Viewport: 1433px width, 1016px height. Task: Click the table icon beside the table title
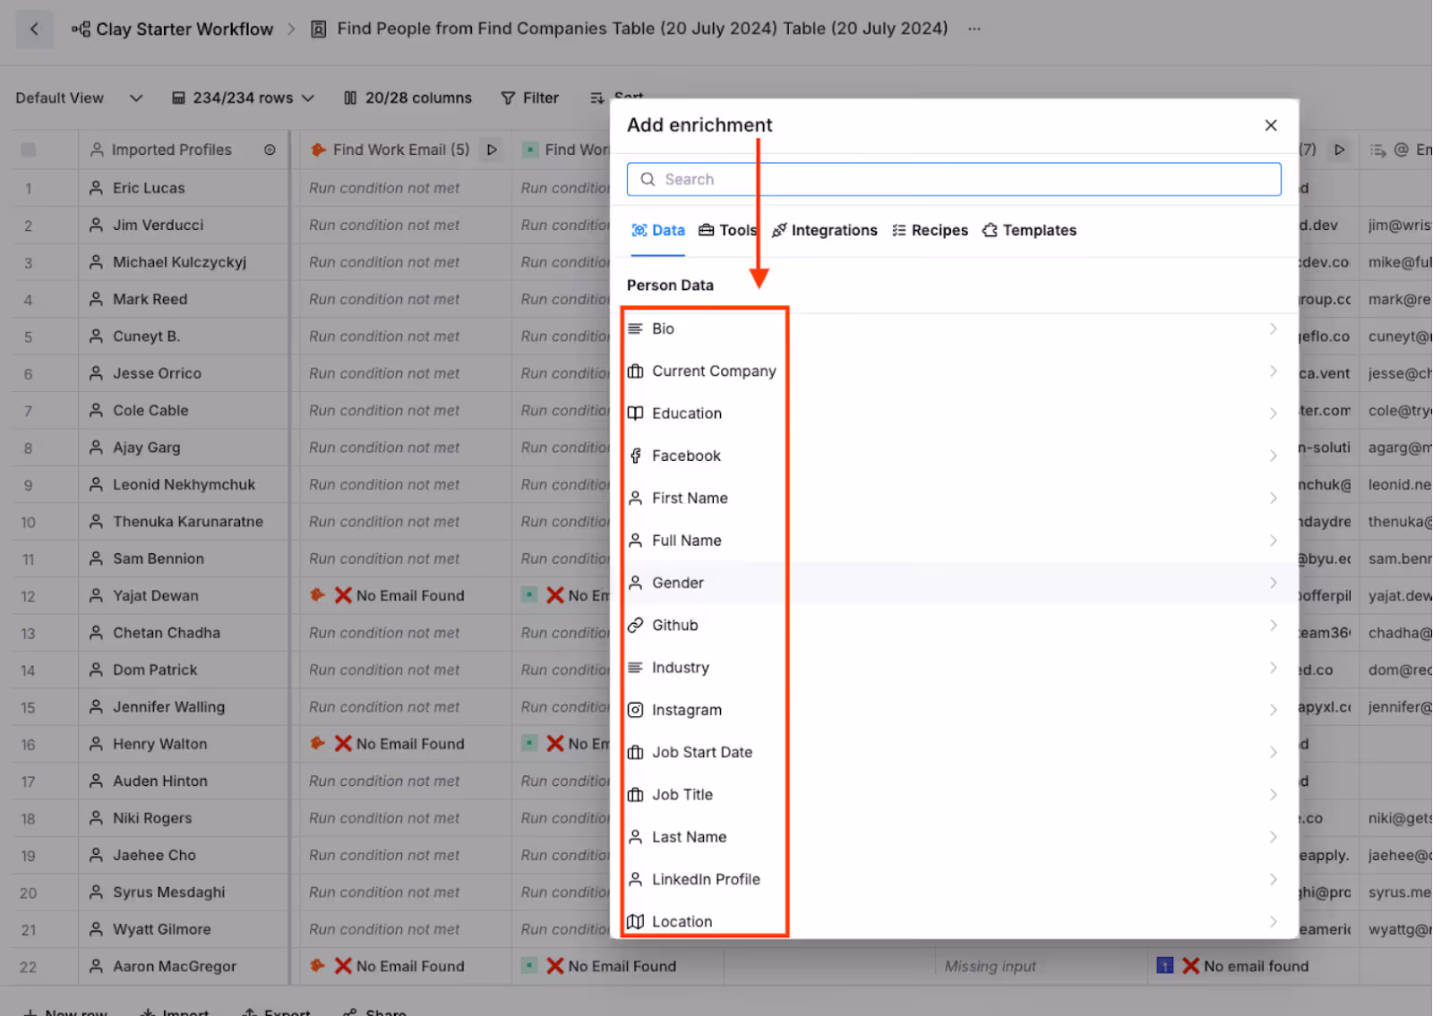[318, 29]
